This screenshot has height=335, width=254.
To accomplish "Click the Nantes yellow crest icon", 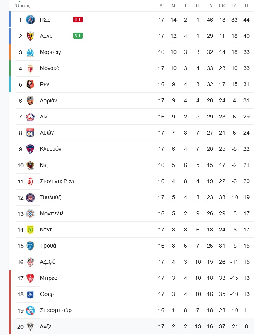I will click(x=30, y=230).
